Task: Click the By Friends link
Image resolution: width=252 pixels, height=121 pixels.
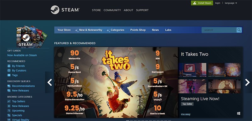Action: [x=18, y=66]
